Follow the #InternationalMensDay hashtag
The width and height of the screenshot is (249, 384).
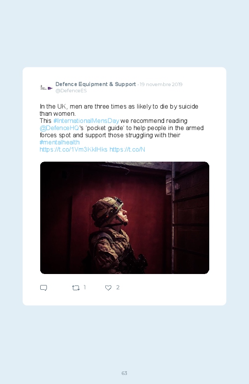click(86, 121)
